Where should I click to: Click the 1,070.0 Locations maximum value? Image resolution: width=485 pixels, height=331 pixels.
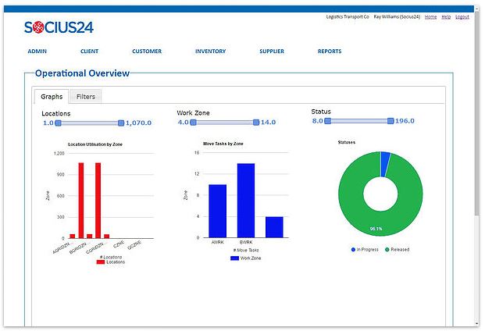click(x=138, y=123)
